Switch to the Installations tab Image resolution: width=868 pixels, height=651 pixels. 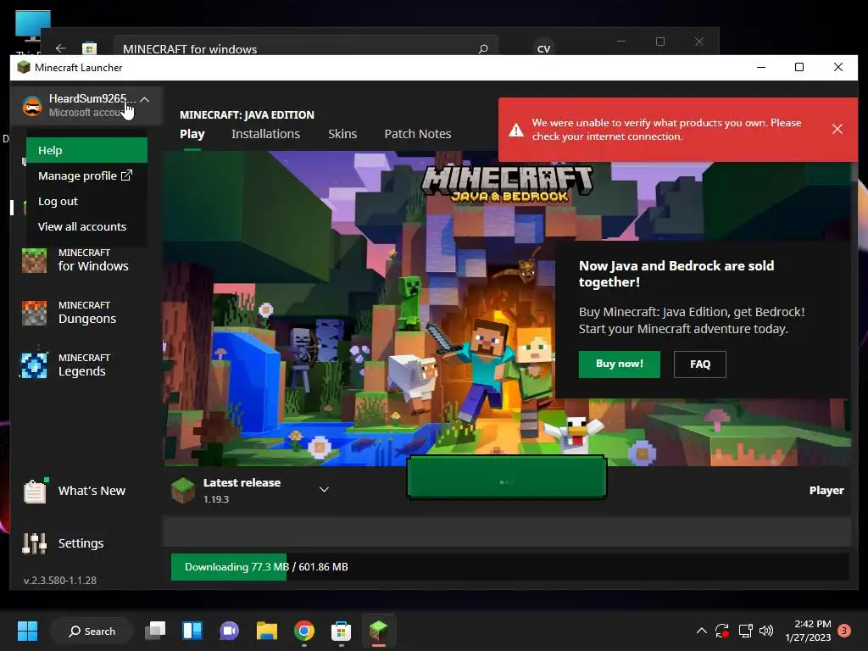tap(265, 134)
